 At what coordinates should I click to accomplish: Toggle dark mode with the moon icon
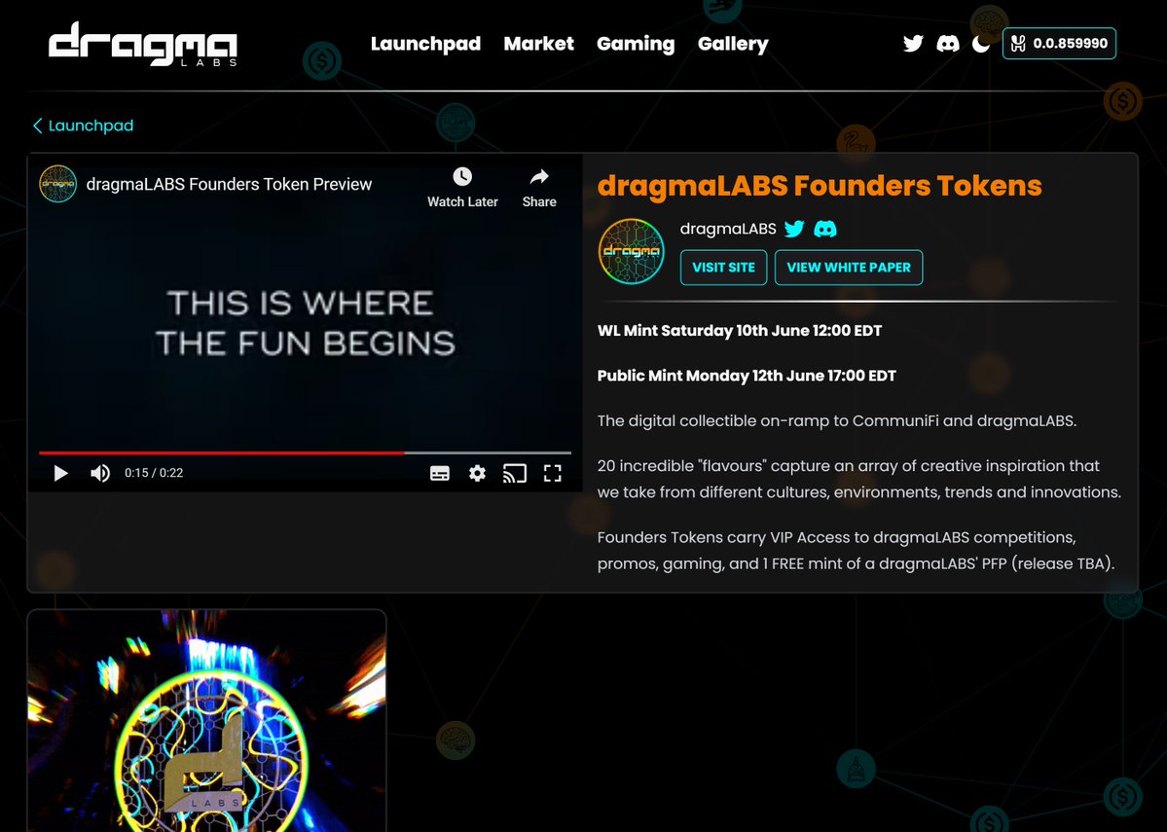tap(981, 43)
